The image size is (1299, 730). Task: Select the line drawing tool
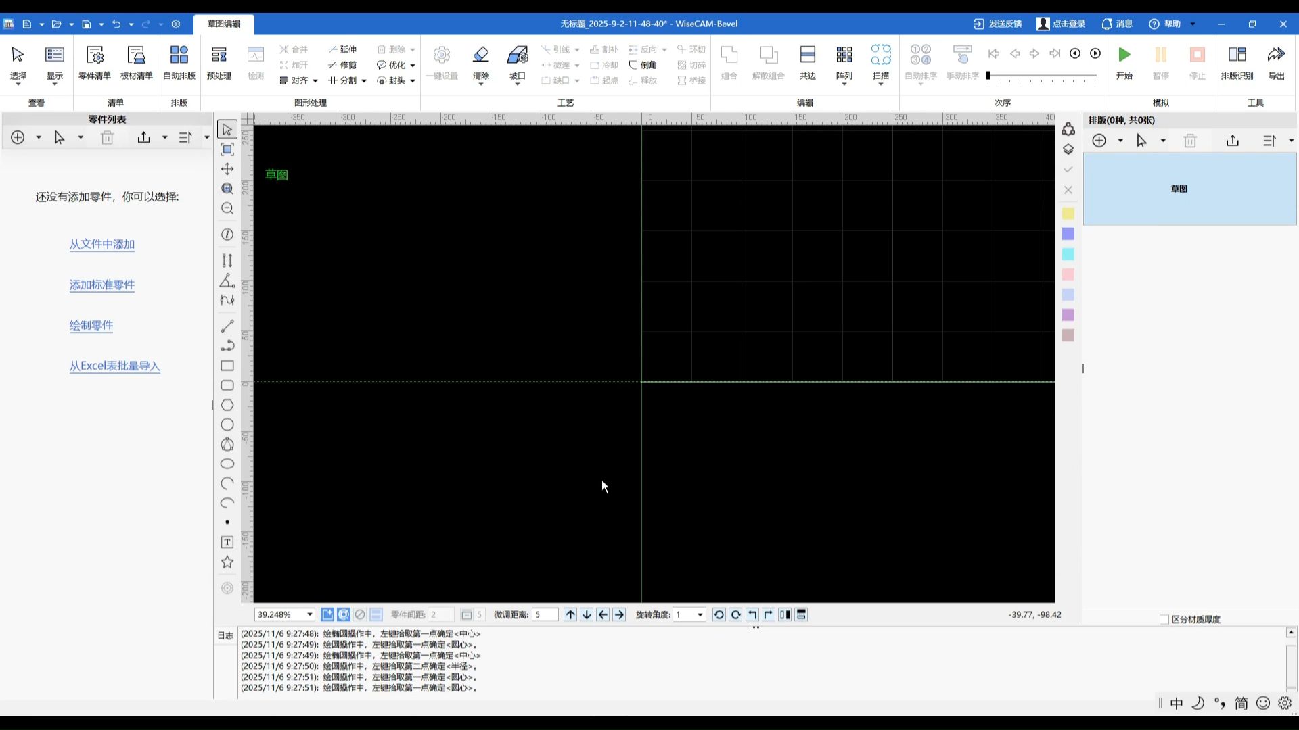[x=227, y=326]
